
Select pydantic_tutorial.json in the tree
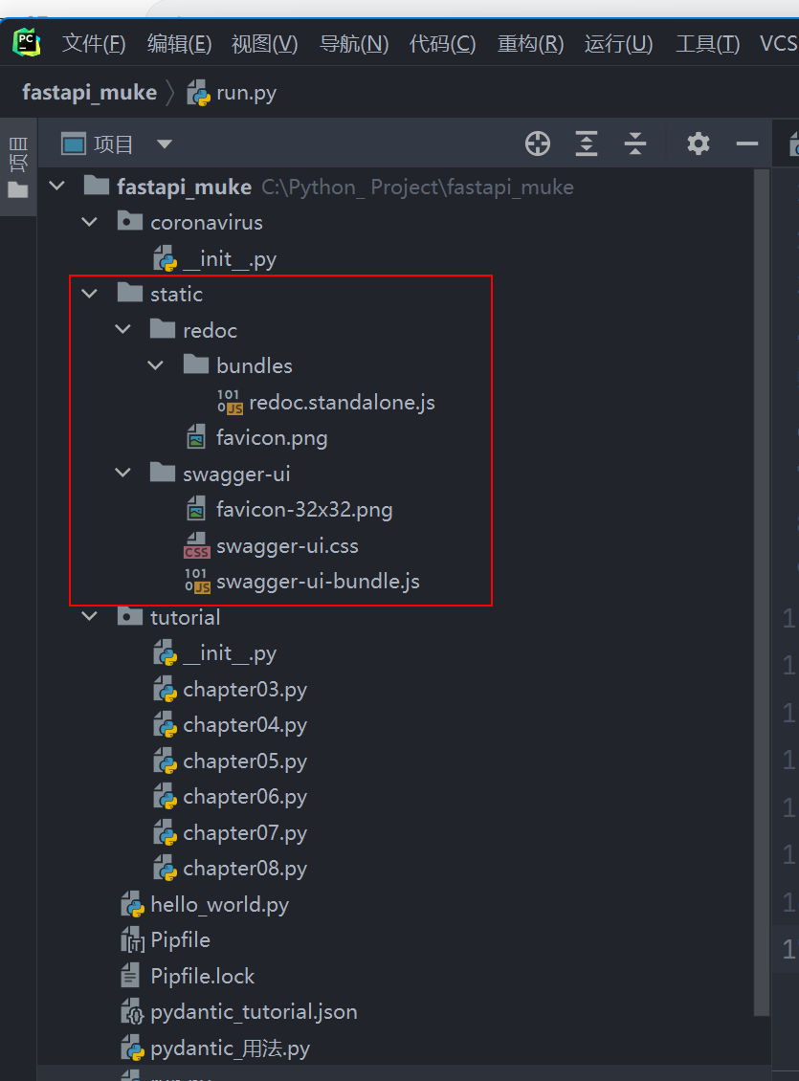tap(254, 1012)
